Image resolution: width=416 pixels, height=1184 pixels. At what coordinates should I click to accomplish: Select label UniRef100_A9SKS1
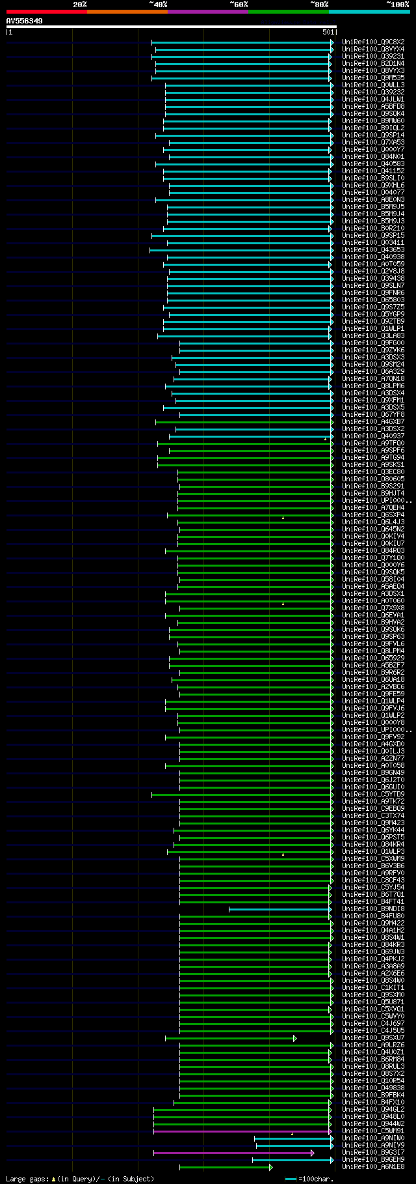pos(373,465)
